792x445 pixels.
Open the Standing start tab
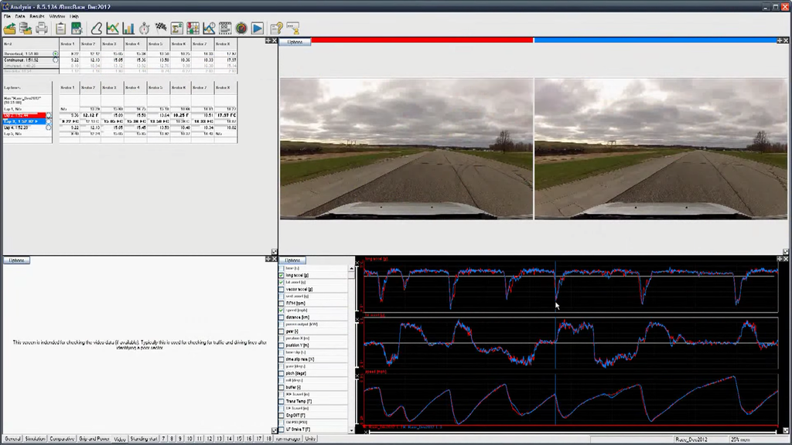point(145,439)
